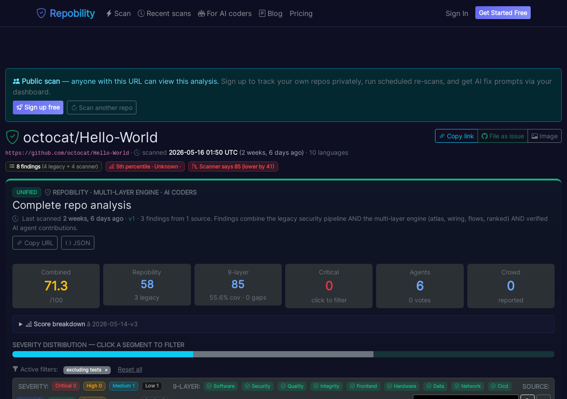The image size is (567, 399).
Task: Click the 8 findings badge
Action: (x=54, y=167)
